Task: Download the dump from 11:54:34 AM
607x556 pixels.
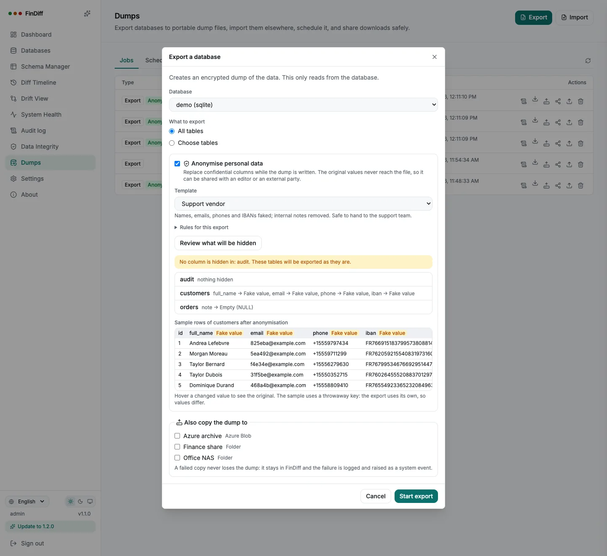Action: [x=535, y=163]
